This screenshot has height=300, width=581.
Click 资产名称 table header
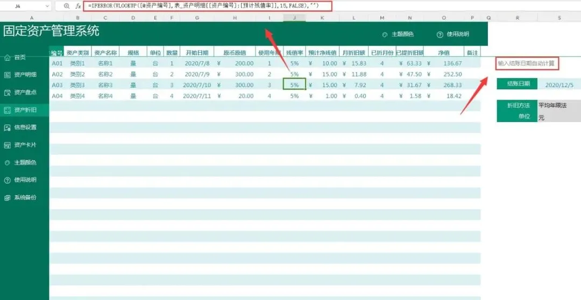[105, 53]
